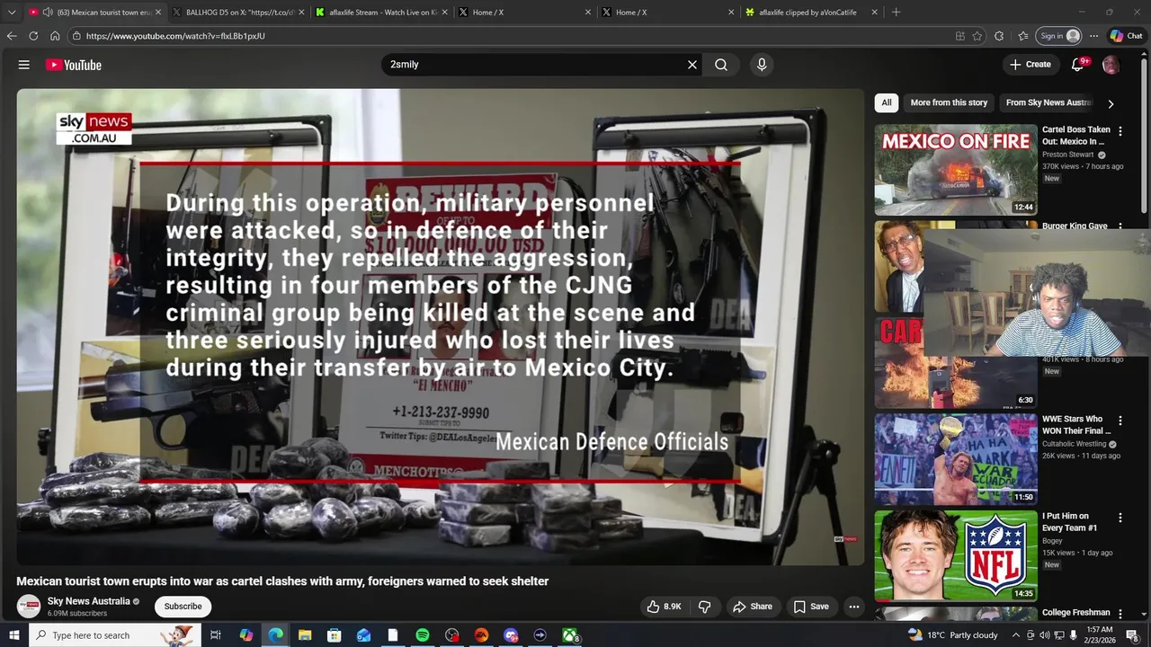This screenshot has height=647, width=1151.
Task: Close the first Home / X tab
Action: pos(588,13)
